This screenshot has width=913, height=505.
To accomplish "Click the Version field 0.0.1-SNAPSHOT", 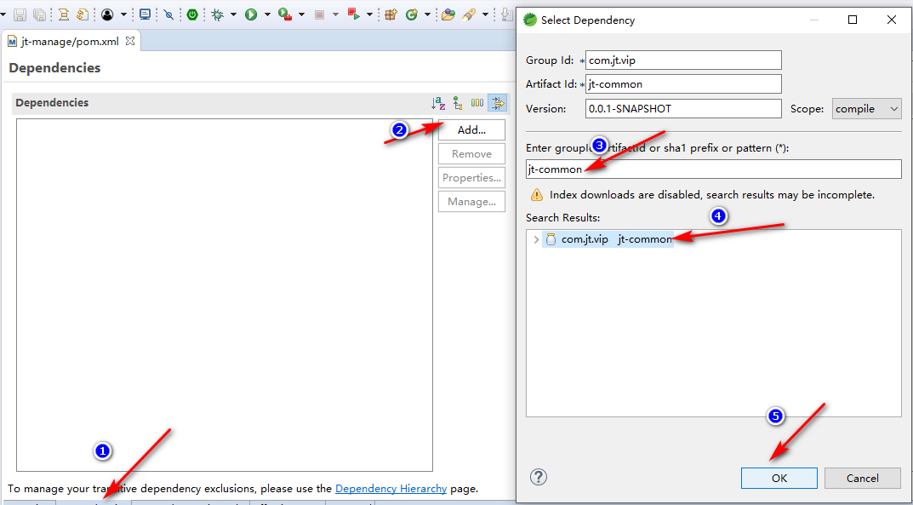I will click(x=683, y=108).
